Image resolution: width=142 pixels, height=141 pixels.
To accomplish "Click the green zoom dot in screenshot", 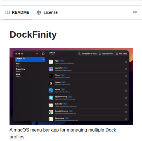I will [22, 54].
